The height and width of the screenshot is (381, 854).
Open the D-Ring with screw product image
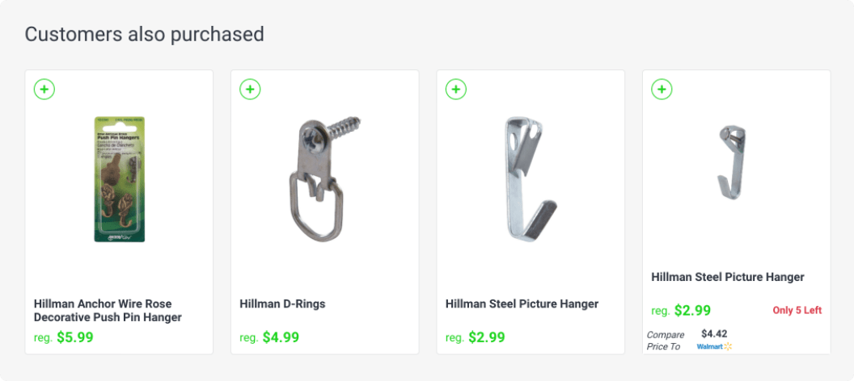[x=325, y=179]
